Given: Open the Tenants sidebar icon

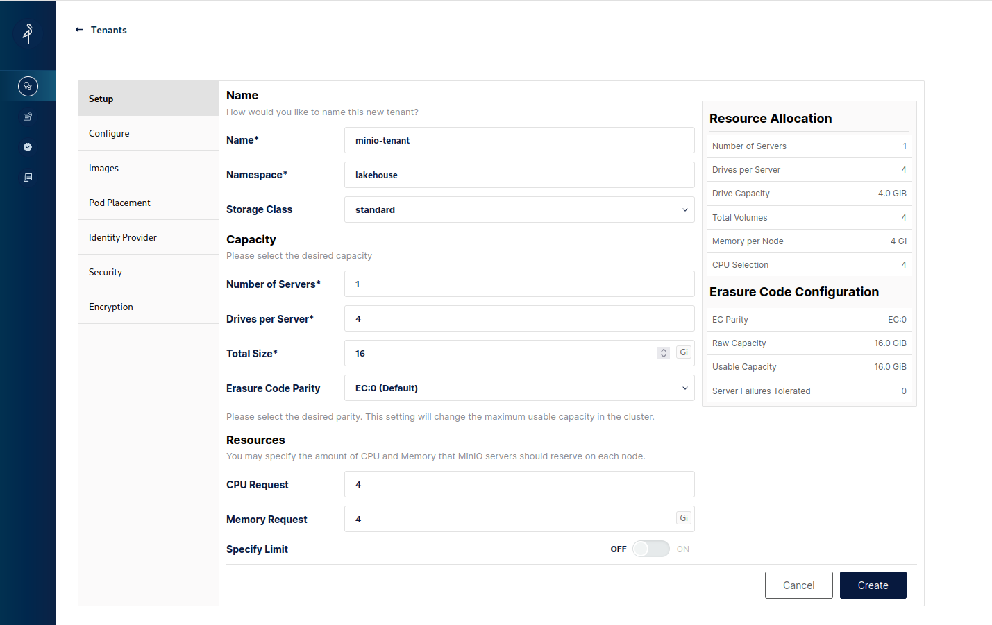Looking at the screenshot, I should (x=28, y=86).
